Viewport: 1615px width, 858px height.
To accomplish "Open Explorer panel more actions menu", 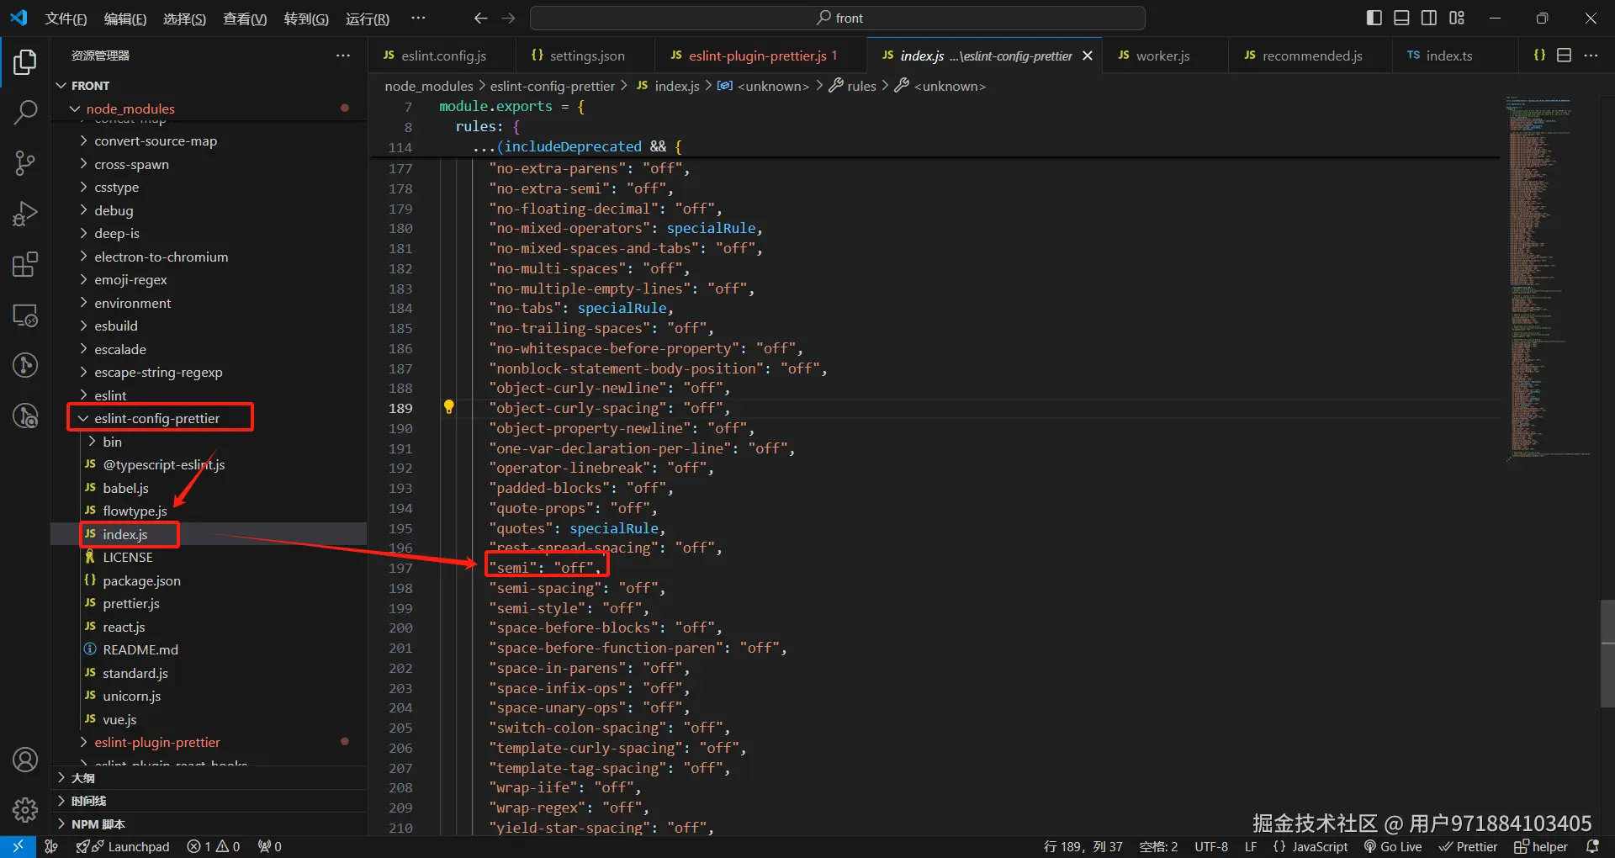I will (x=343, y=56).
